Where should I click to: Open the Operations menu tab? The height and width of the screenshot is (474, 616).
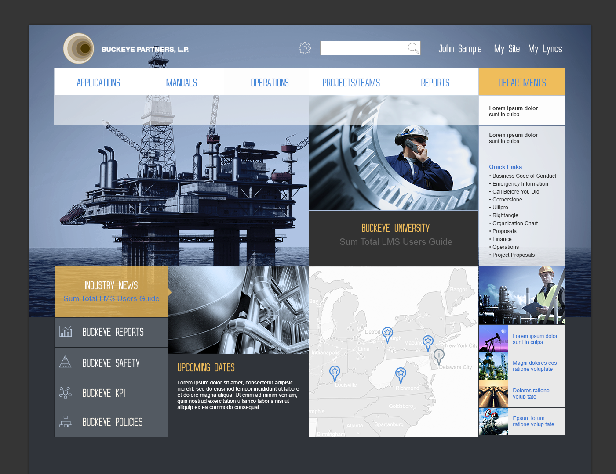266,82
